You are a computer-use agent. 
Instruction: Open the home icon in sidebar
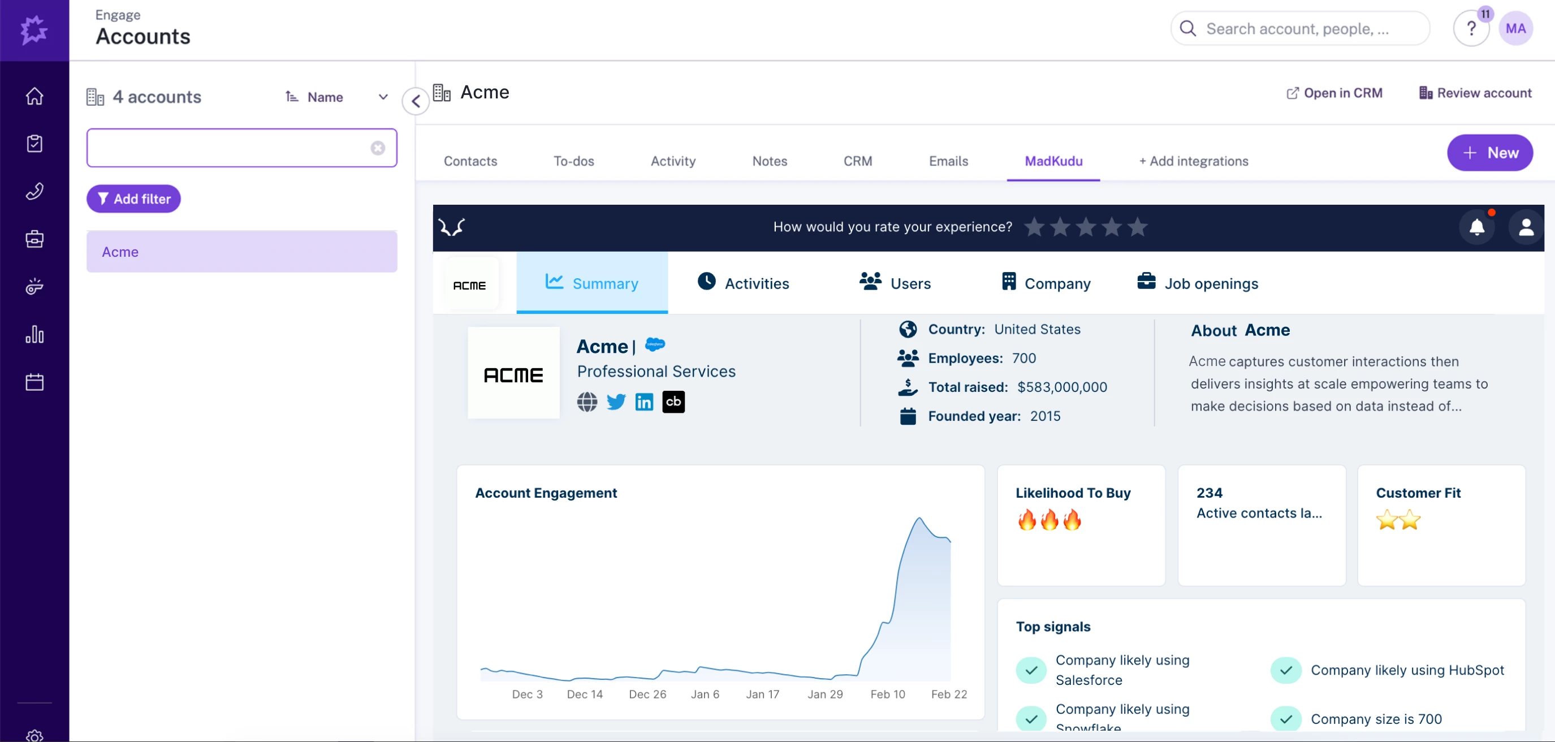point(34,96)
